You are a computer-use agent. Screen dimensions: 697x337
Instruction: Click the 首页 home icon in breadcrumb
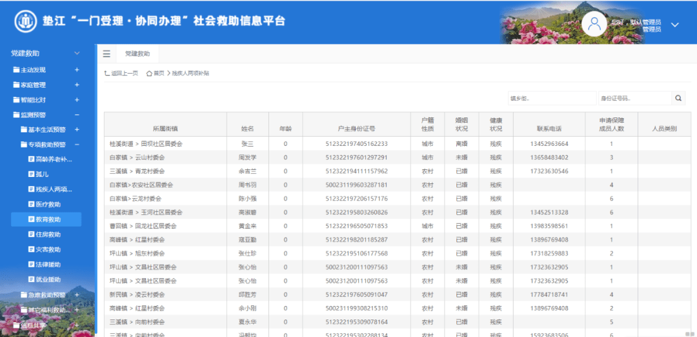tap(149, 74)
